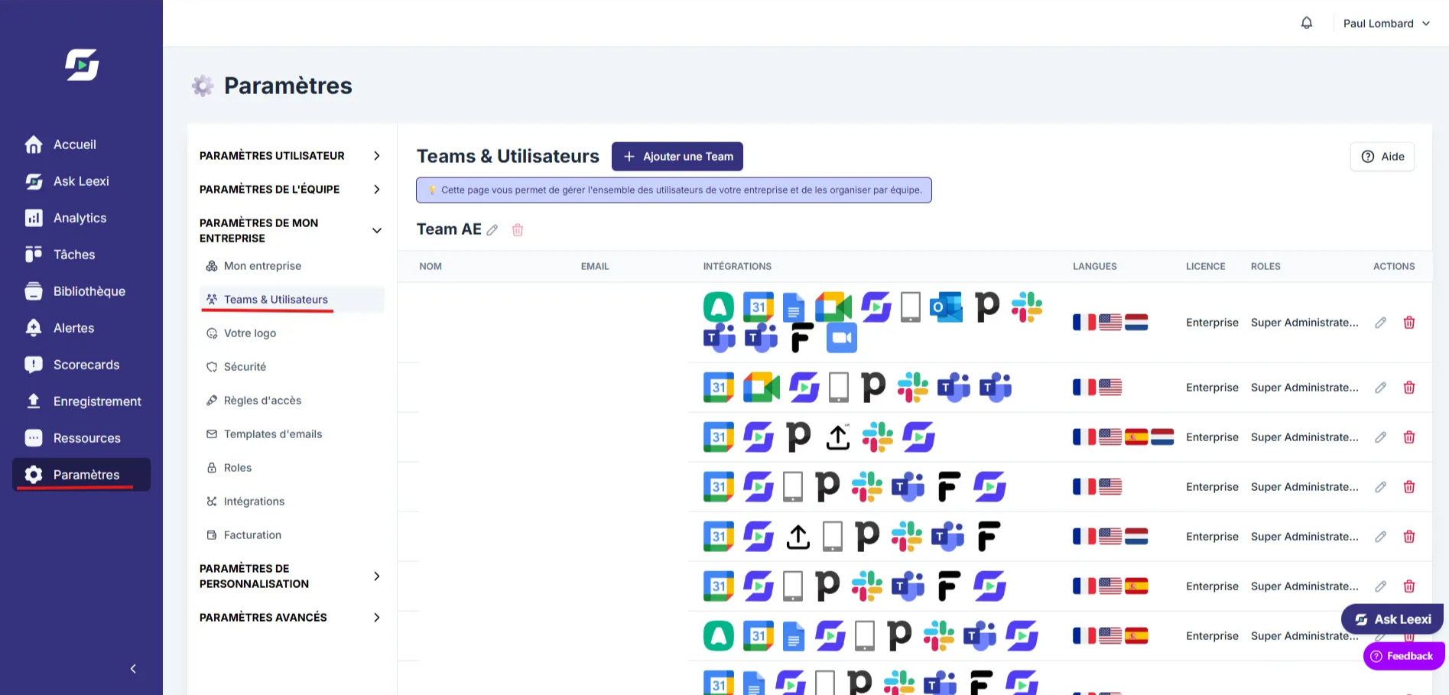The image size is (1449, 695).
Task: Open the notifications bell
Action: [x=1307, y=23]
